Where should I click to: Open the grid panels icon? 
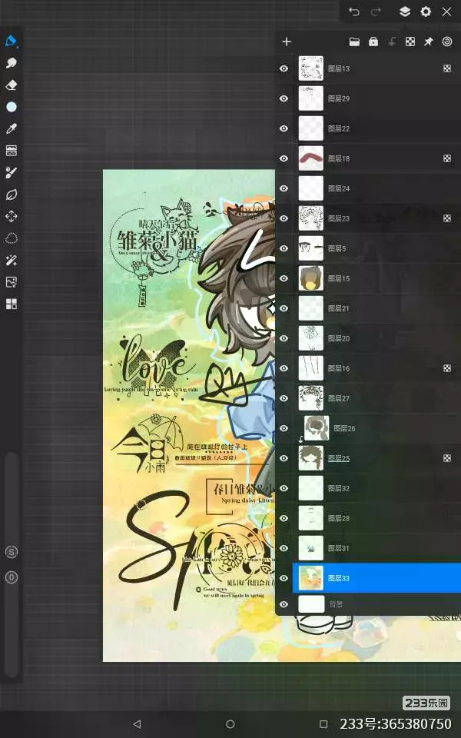click(12, 304)
